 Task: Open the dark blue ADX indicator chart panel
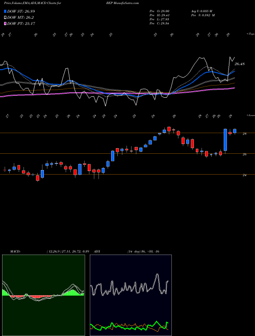click(x=131, y=295)
